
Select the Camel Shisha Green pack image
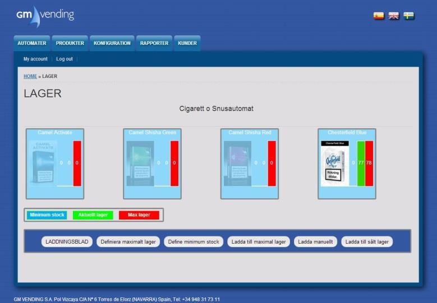point(140,164)
